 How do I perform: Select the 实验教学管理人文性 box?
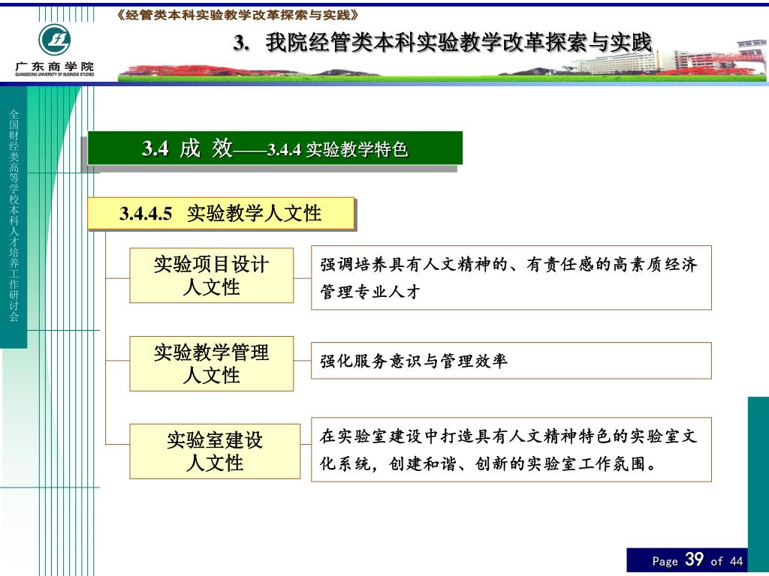[211, 364]
